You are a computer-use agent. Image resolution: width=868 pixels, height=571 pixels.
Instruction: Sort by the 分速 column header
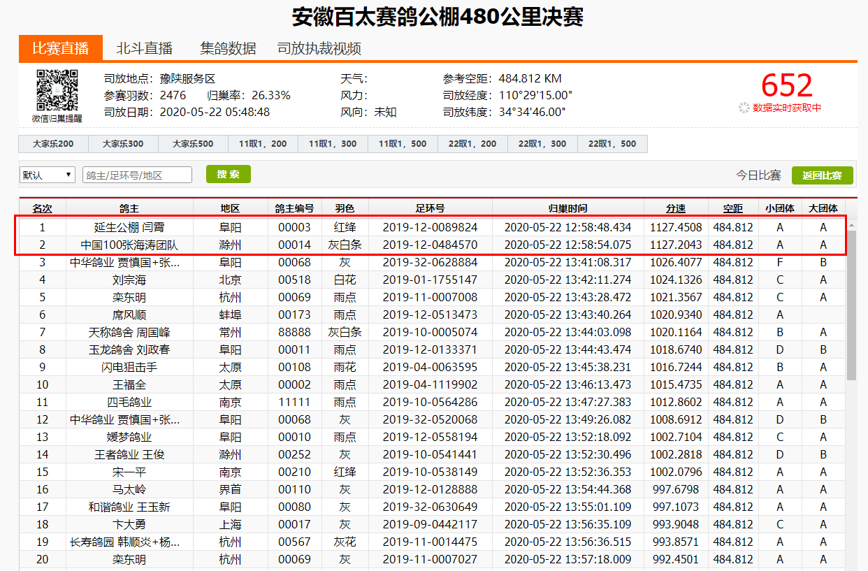pyautogui.click(x=675, y=208)
